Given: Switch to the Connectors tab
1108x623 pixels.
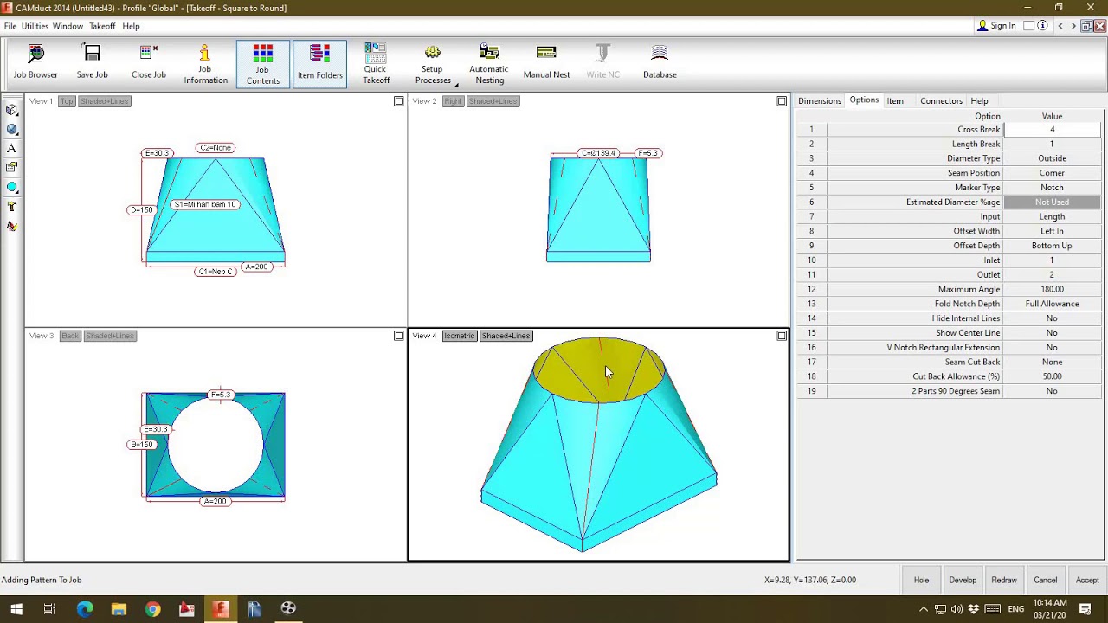Looking at the screenshot, I should [941, 101].
